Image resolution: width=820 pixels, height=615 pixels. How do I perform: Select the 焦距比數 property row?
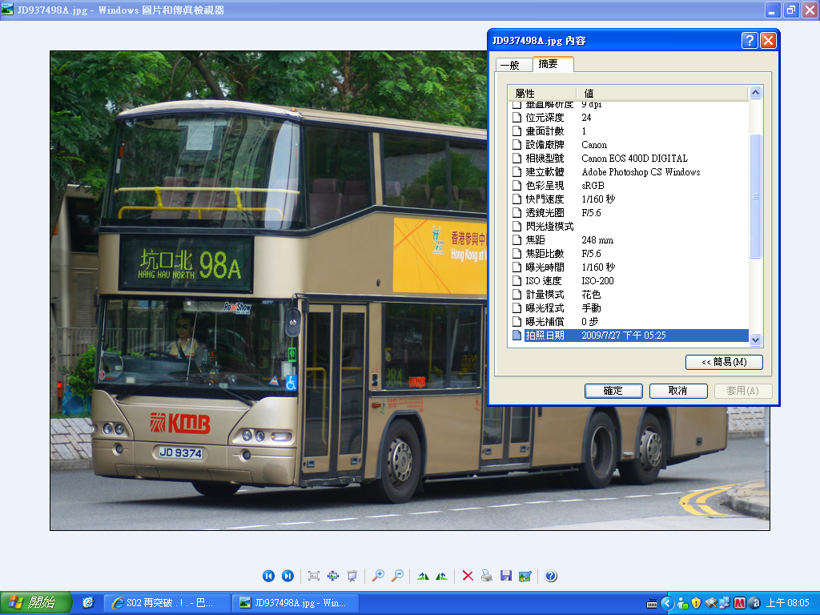coord(629,254)
